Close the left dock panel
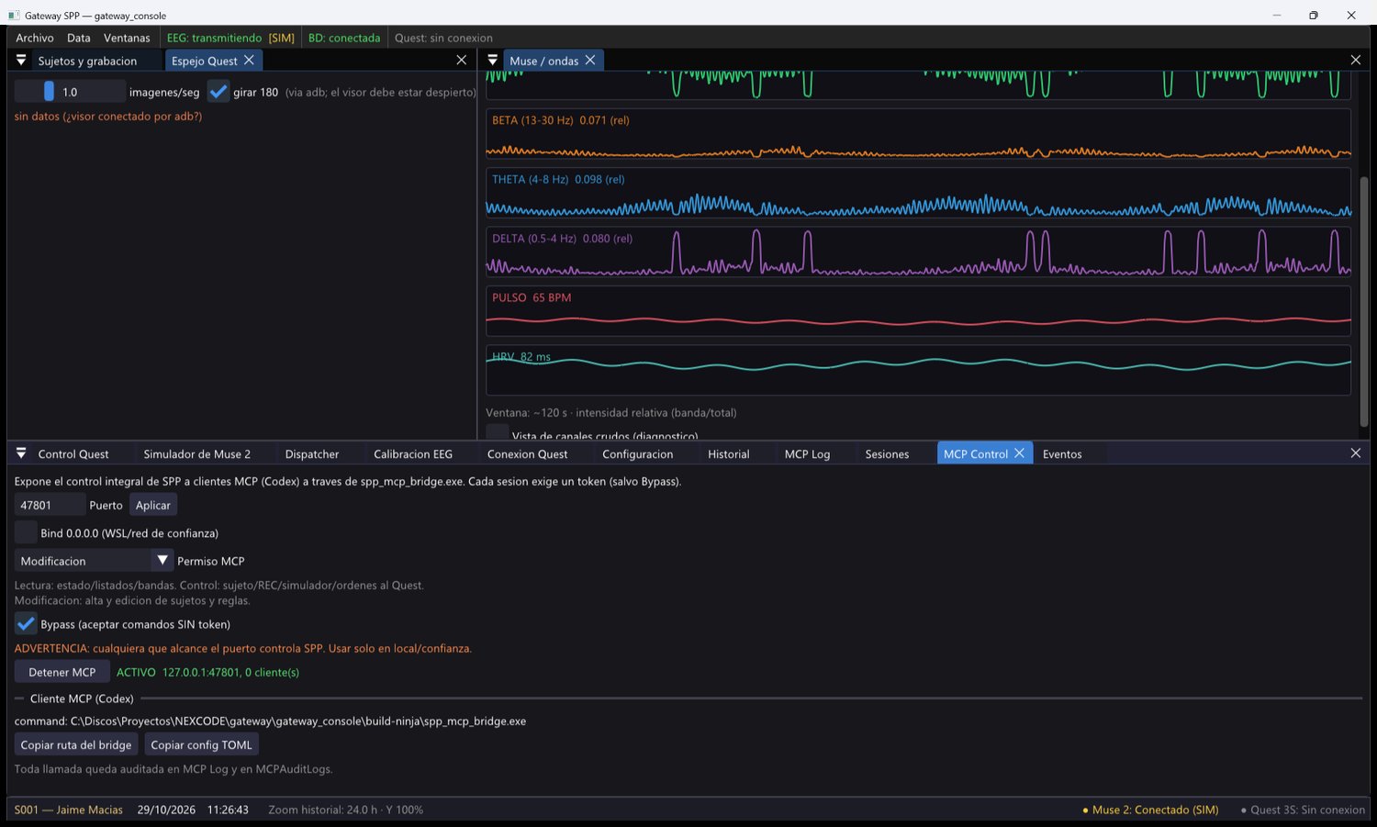The height and width of the screenshot is (827, 1377). [462, 60]
